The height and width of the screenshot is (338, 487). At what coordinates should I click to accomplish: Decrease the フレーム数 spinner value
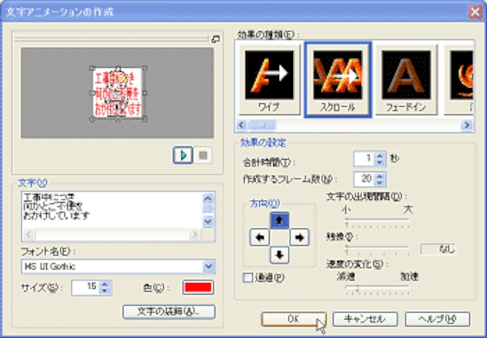(380, 183)
